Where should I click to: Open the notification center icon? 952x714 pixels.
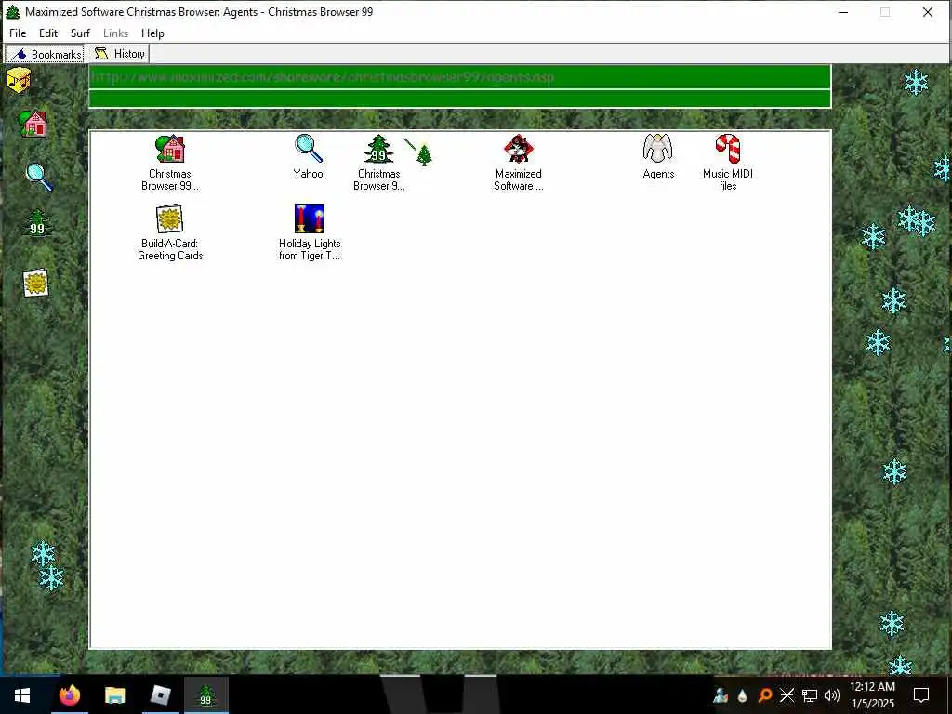(921, 695)
